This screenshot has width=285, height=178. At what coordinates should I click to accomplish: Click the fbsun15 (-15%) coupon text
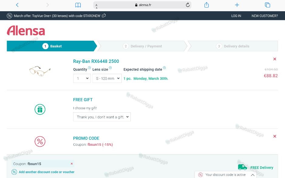click(100, 145)
